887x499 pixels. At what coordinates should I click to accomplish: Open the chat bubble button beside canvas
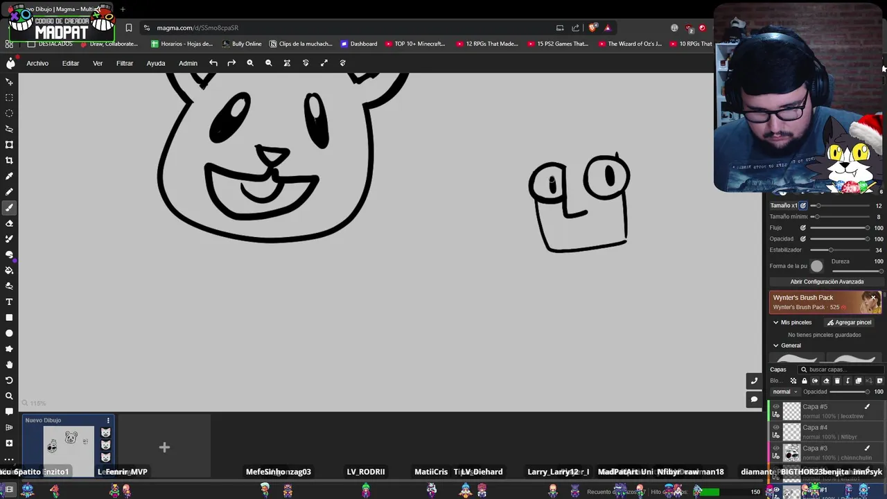(754, 399)
